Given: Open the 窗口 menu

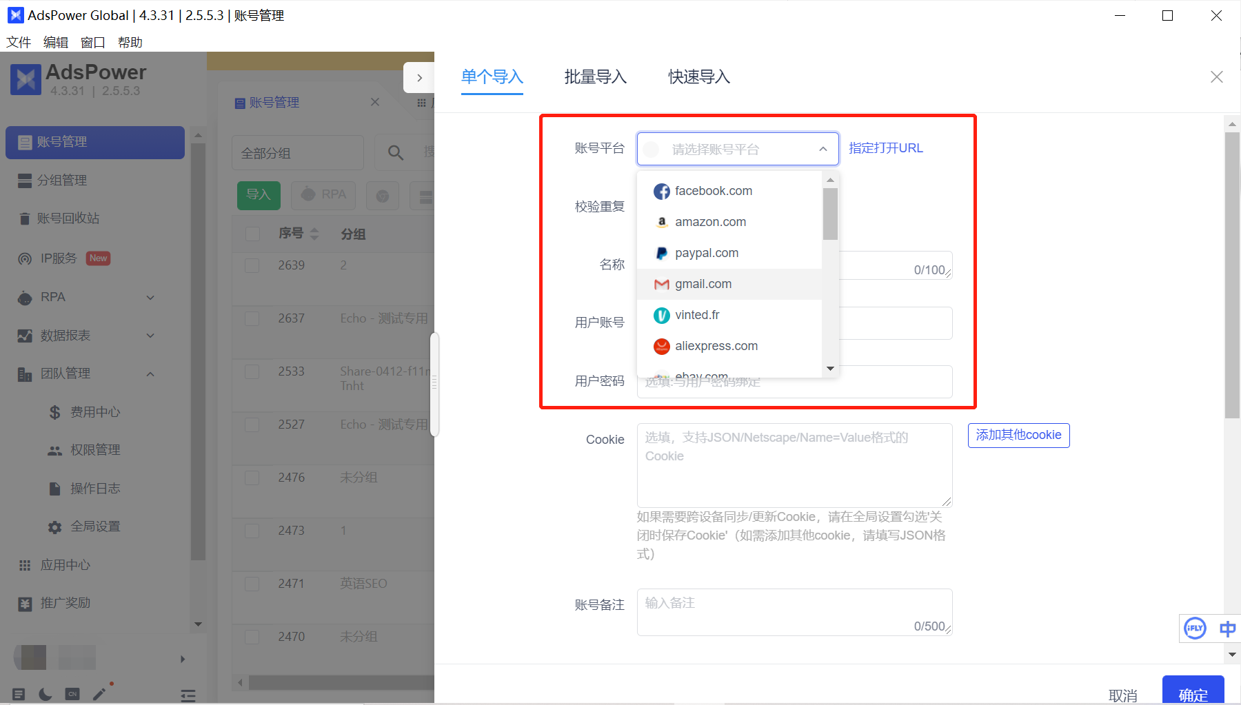Looking at the screenshot, I should coord(93,42).
